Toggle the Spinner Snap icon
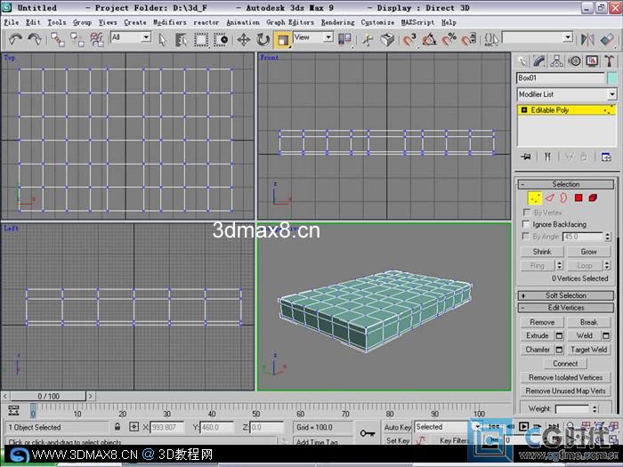The width and height of the screenshot is (623, 467). click(469, 39)
